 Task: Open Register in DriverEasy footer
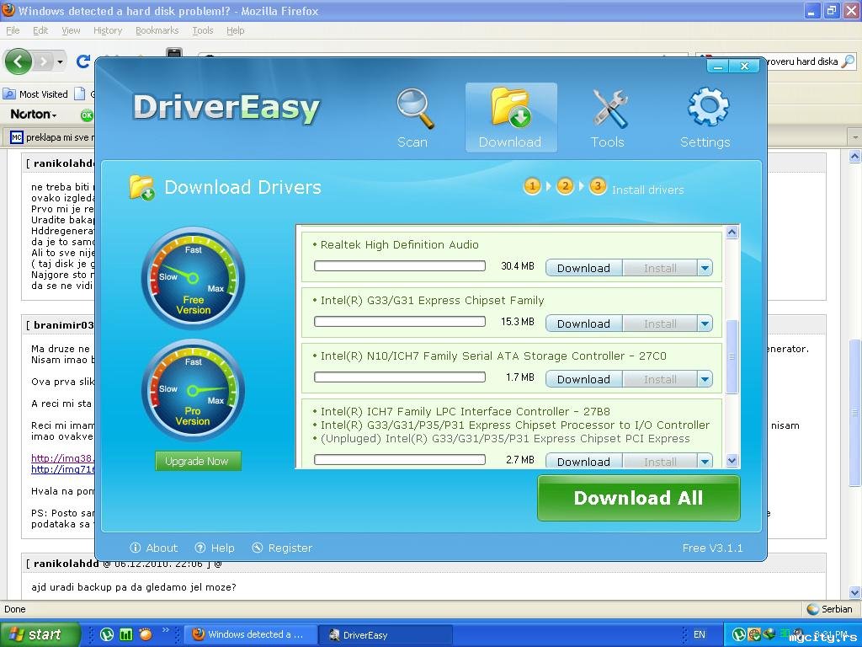pyautogui.click(x=282, y=548)
